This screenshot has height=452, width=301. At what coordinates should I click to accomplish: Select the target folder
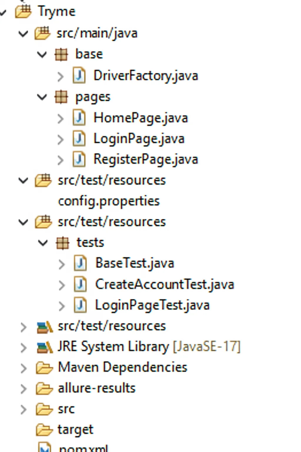[x=75, y=430]
